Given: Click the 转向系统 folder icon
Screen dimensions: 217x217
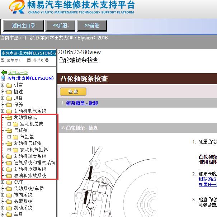Looking at the screenshot, I should point(9,195).
